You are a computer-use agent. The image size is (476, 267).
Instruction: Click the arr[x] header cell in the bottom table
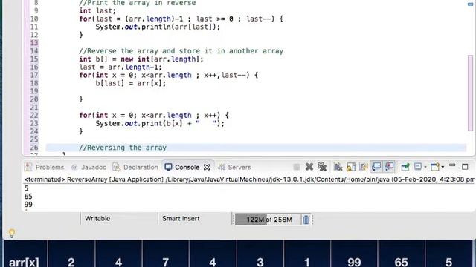(24, 254)
